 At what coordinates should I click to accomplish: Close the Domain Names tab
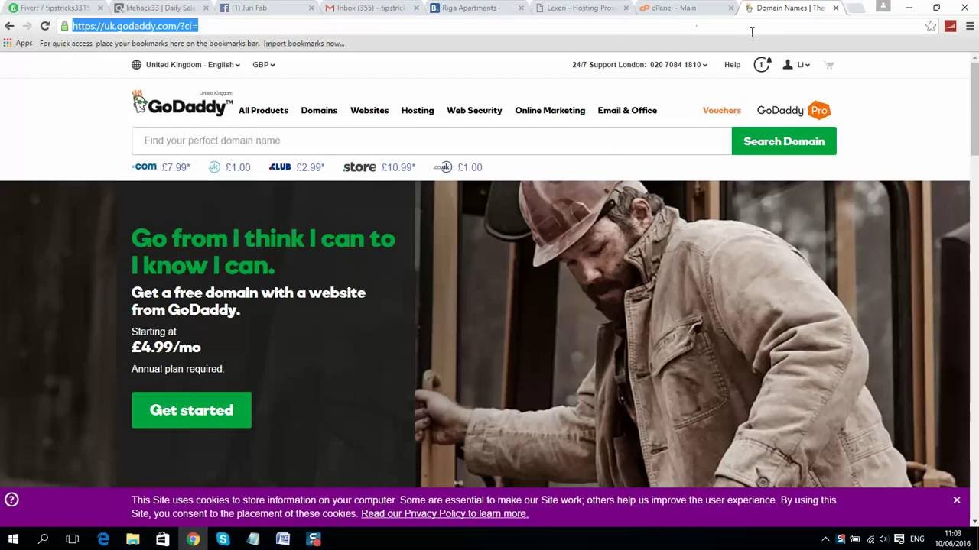click(836, 8)
